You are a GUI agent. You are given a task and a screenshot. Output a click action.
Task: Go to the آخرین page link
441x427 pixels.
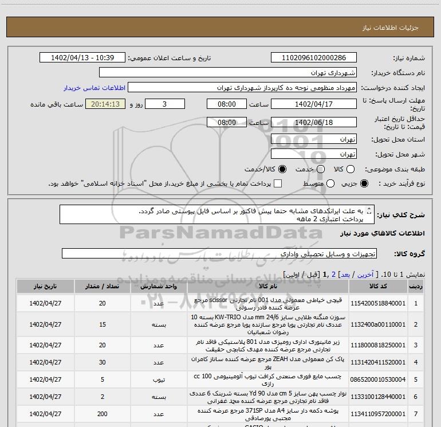pyautogui.click(x=365, y=275)
